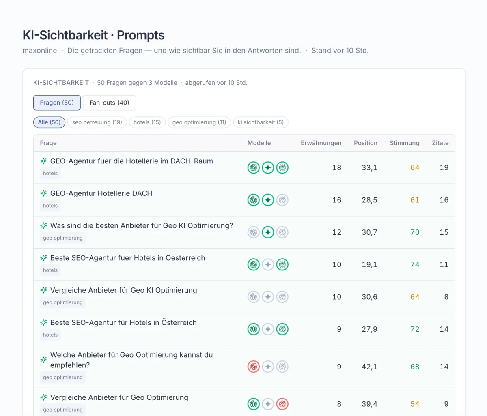Click Gemini icon in 'Hotels in Österreich' row

(268, 329)
